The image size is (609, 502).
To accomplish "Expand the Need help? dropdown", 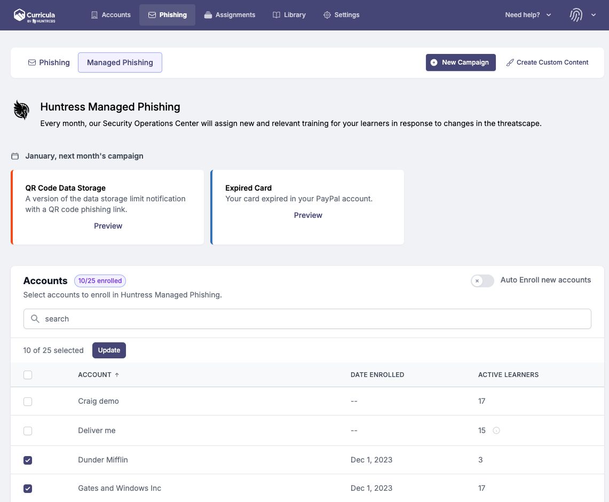I will pyautogui.click(x=528, y=15).
